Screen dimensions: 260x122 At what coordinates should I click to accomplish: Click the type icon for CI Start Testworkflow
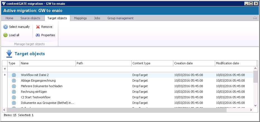(x=14, y=97)
